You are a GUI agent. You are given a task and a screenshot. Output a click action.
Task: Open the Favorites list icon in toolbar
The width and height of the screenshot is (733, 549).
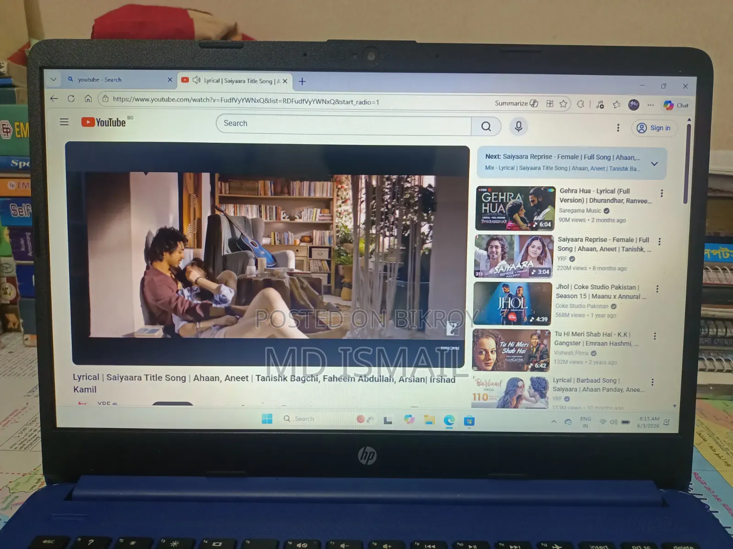click(x=617, y=105)
